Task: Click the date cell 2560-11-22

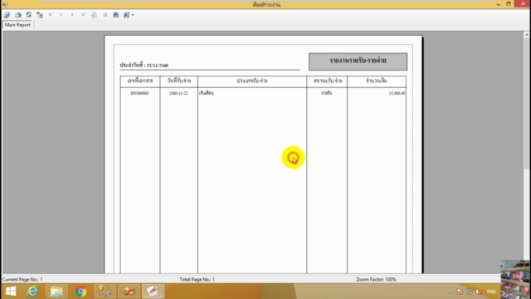Action: (178, 93)
